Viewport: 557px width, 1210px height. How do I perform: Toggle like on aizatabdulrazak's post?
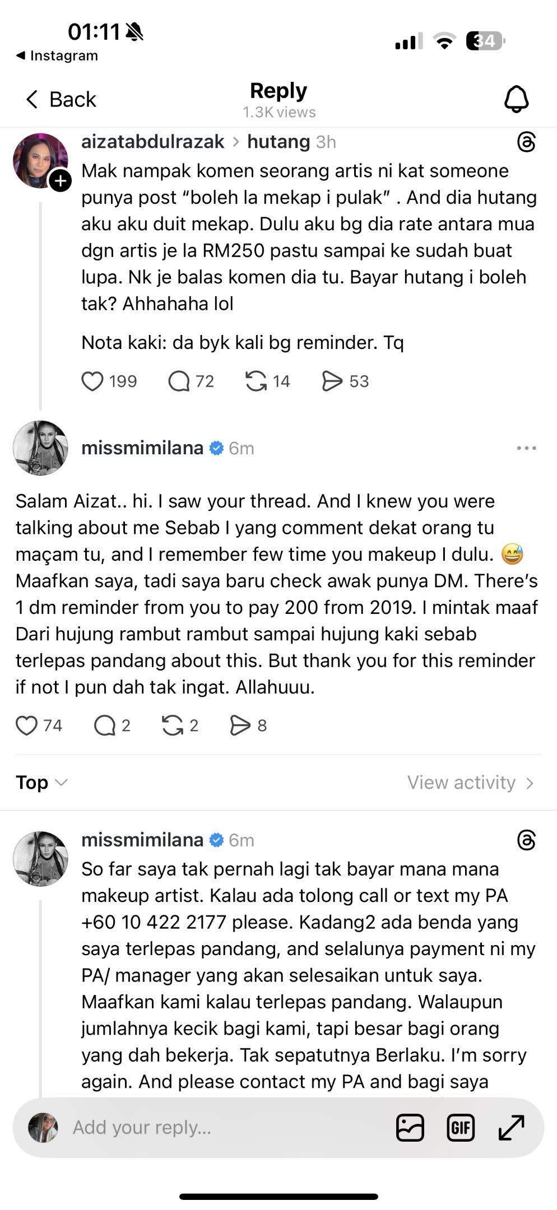pyautogui.click(x=92, y=381)
